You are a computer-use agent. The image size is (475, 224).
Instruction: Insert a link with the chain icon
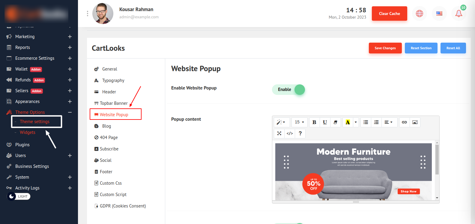coord(404,122)
